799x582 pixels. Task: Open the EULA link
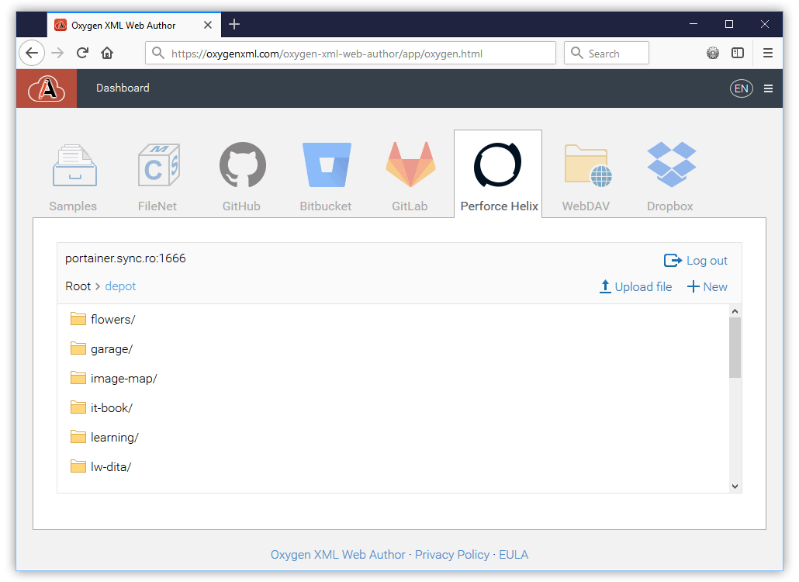pos(514,555)
